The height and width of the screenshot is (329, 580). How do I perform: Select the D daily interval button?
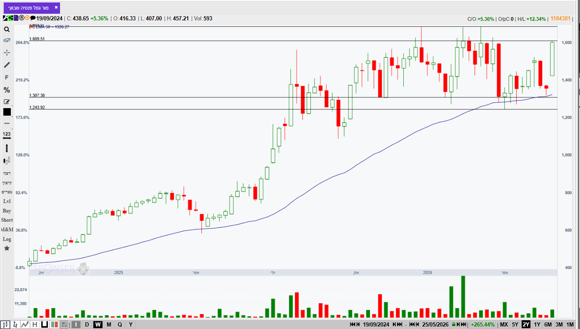[87, 324]
